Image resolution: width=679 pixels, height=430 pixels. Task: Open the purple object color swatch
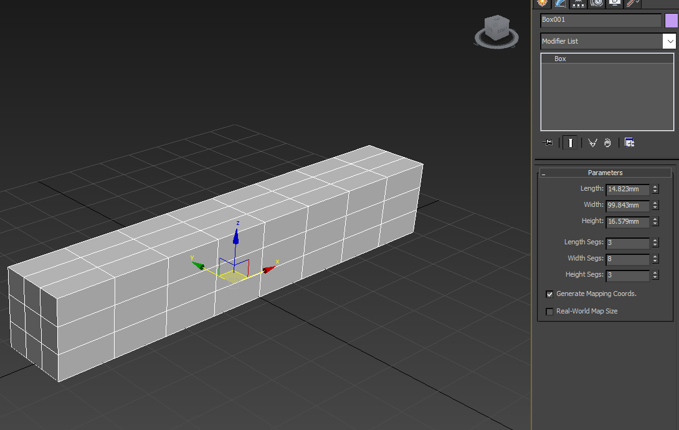pyautogui.click(x=671, y=21)
